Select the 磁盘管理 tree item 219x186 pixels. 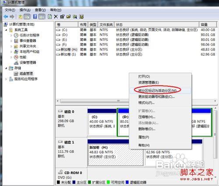click(26, 74)
